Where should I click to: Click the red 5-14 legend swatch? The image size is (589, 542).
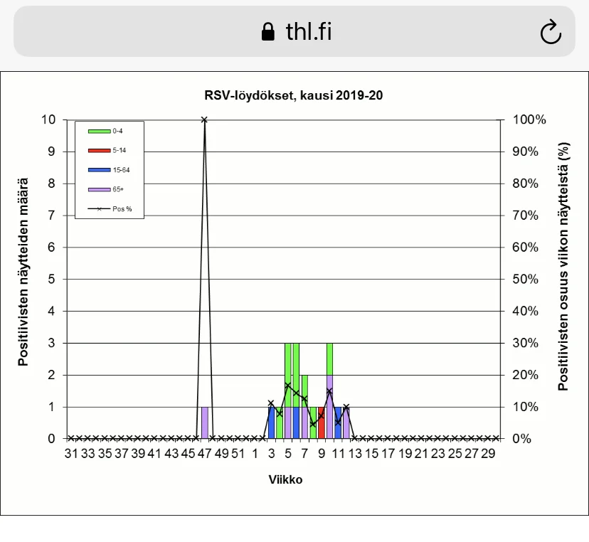(x=100, y=150)
